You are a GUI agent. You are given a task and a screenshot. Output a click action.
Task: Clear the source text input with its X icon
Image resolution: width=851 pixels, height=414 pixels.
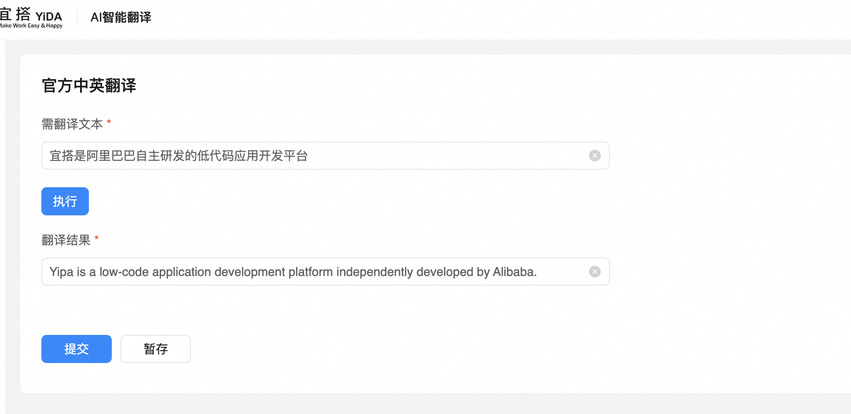[x=594, y=156]
